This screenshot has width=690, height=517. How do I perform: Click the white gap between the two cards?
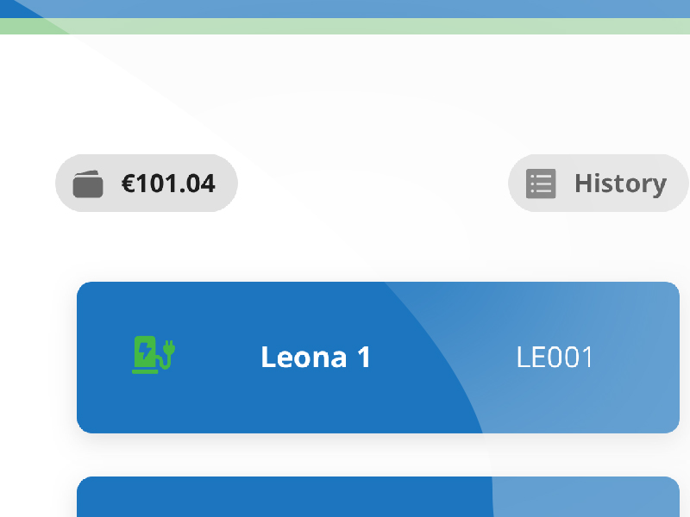[378, 455]
